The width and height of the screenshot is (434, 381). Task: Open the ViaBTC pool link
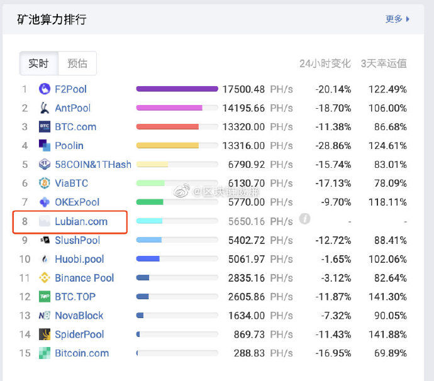pyautogui.click(x=72, y=183)
